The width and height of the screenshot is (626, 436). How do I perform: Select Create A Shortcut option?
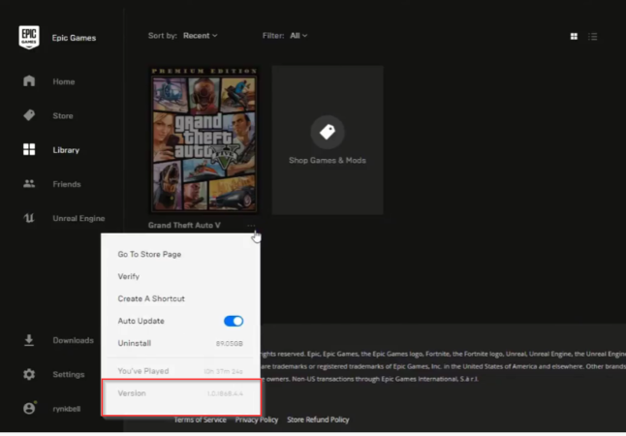[x=151, y=298]
